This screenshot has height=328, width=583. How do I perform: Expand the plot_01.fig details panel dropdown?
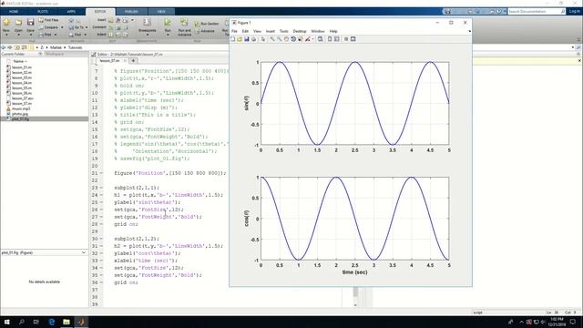[83, 252]
